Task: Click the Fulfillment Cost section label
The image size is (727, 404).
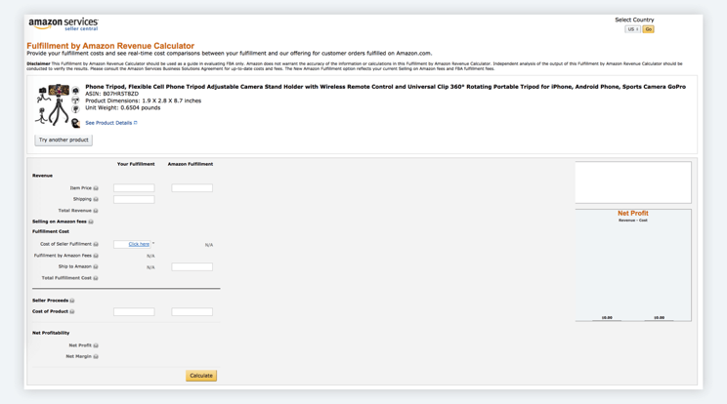Action: point(51,231)
